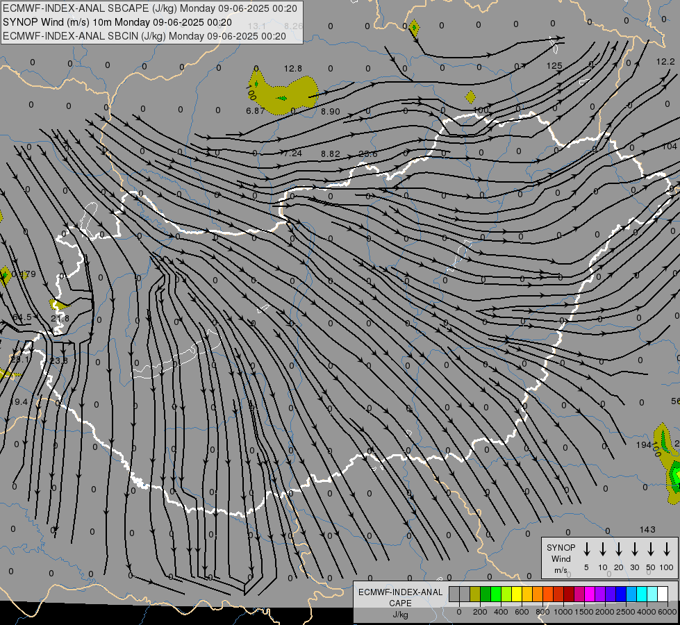This screenshot has height=625, width=680.
Task: Click the 143 value above the wind legend
Action: pyautogui.click(x=647, y=530)
